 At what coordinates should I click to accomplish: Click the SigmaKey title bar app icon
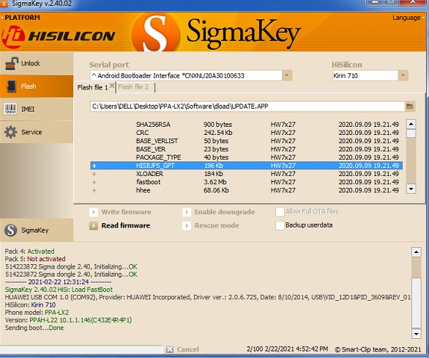[4, 4]
